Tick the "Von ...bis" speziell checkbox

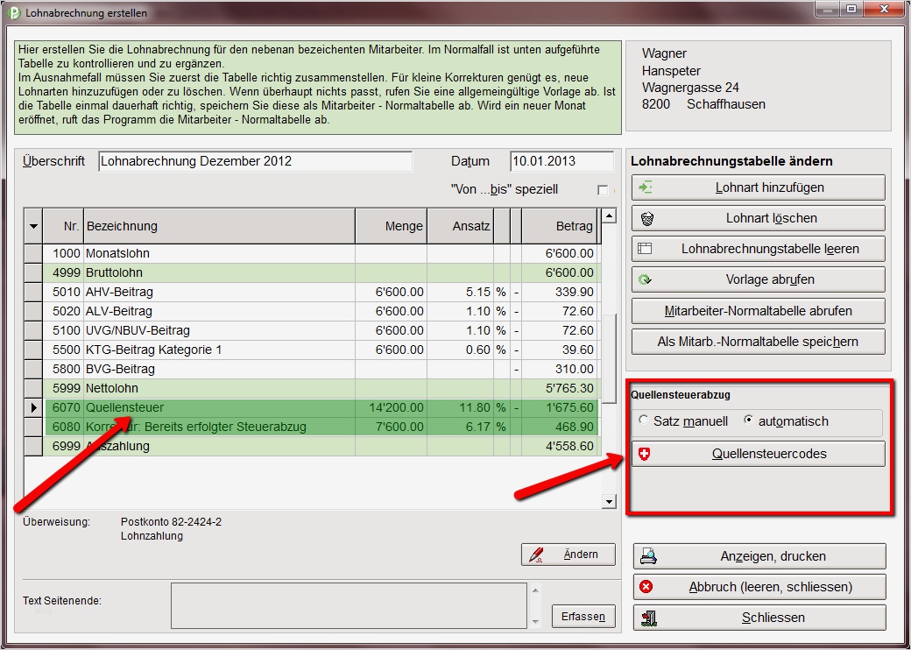pyautogui.click(x=603, y=190)
